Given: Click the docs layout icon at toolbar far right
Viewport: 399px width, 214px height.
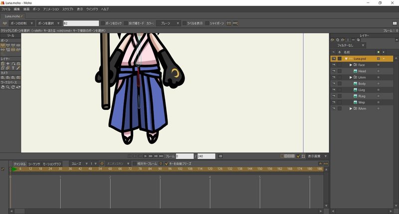Looking at the screenshot, I should 395,23.
